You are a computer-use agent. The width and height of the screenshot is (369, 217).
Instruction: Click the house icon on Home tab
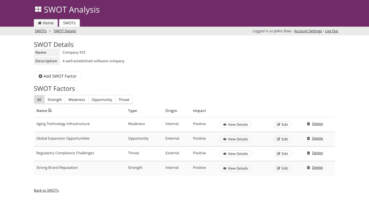pyautogui.click(x=40, y=23)
